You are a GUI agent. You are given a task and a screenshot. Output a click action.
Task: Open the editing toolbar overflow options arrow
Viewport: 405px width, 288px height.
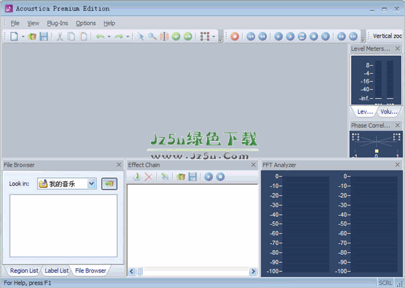220,38
